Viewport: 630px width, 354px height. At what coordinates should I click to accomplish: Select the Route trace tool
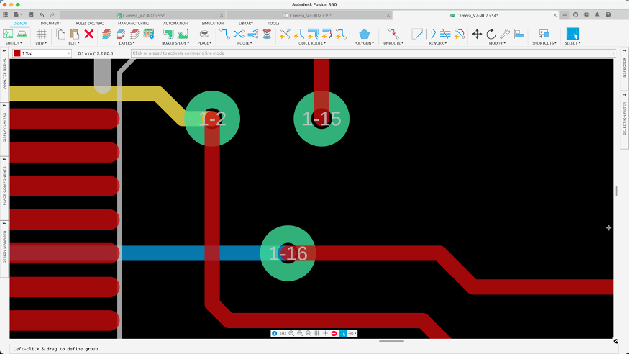click(224, 34)
